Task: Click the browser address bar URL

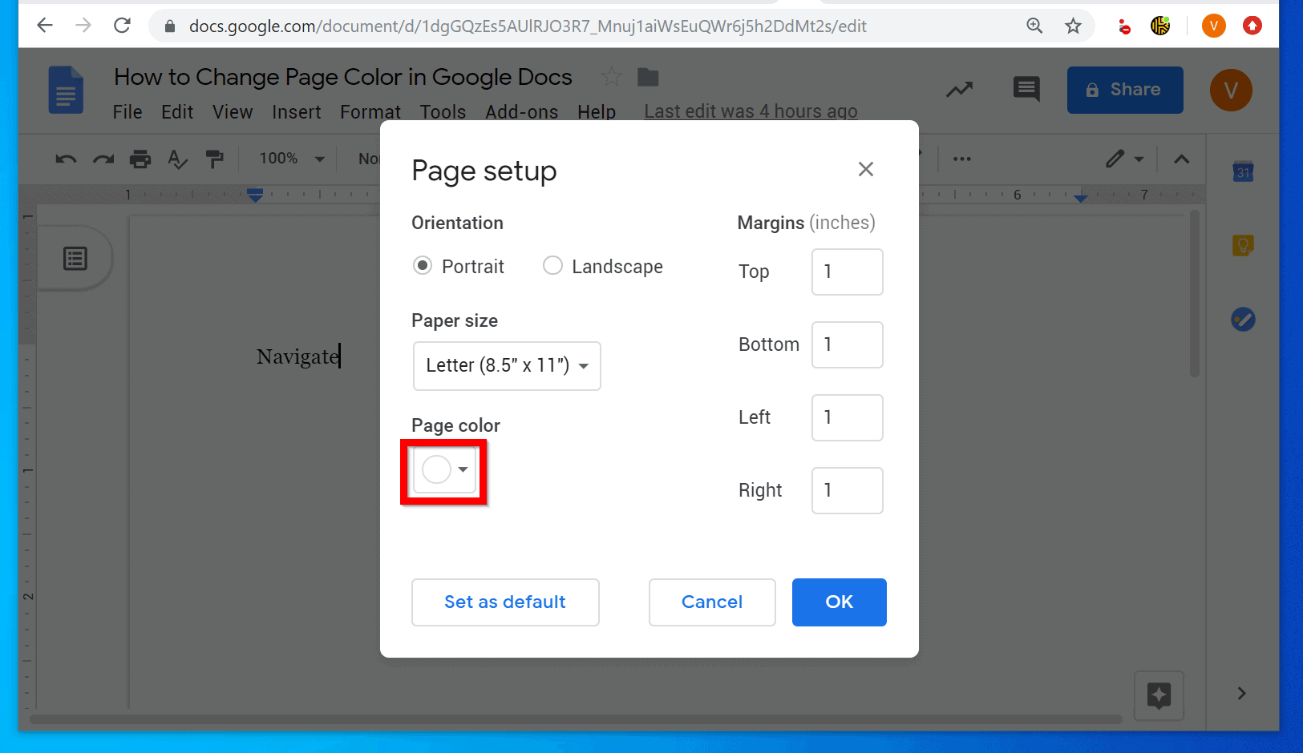Action: click(528, 26)
